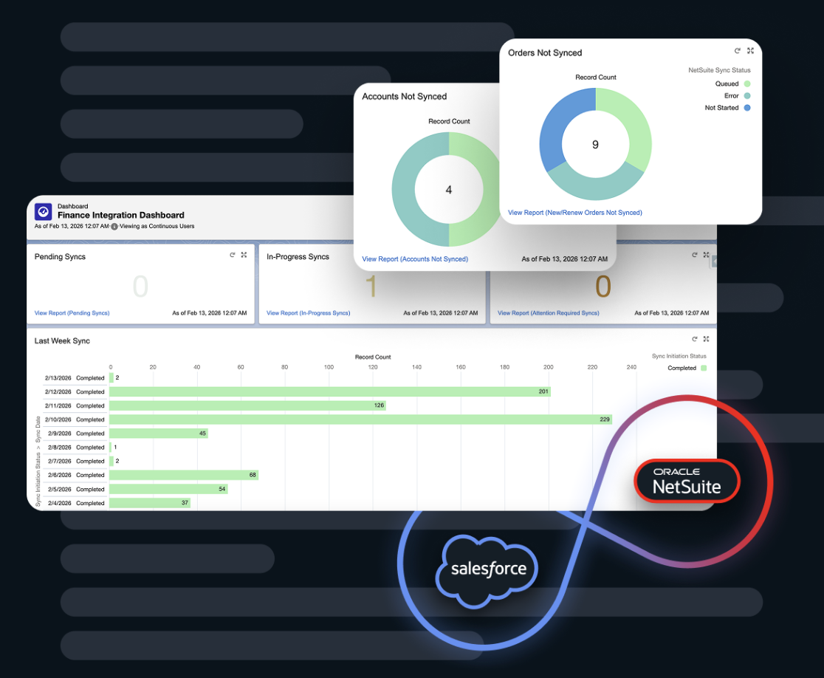Click the 2/4/2026 bar showing 37
This screenshot has height=678, width=824.
(150, 503)
